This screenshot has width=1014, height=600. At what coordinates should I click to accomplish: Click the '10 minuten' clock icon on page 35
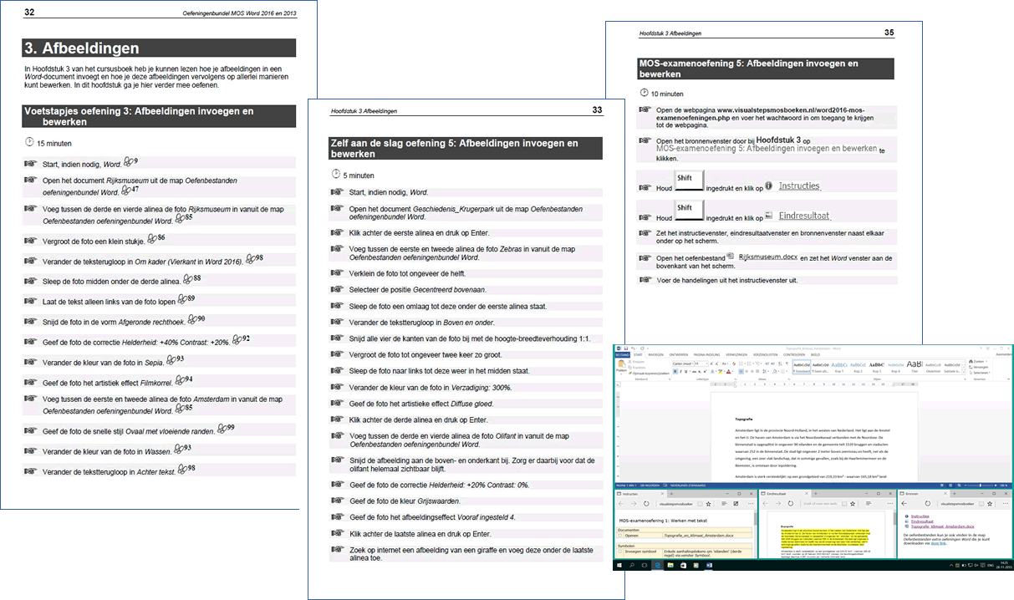[643, 94]
